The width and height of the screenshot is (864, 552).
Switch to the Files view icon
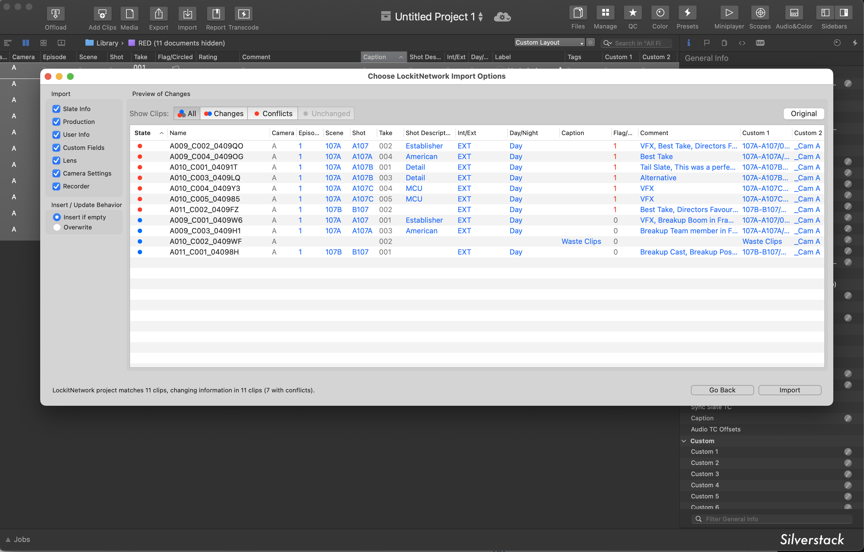tap(578, 13)
